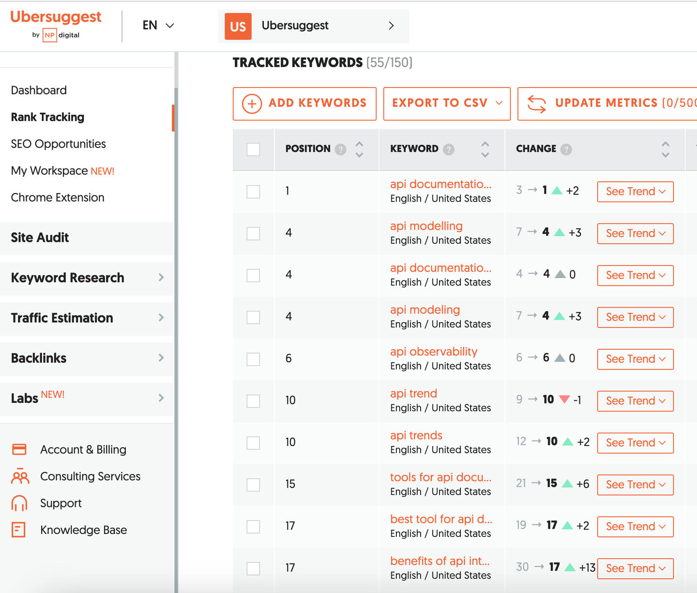Screen dimensions: 697x593
Task: Click the Keyword column question mark icon
Action: click(449, 149)
